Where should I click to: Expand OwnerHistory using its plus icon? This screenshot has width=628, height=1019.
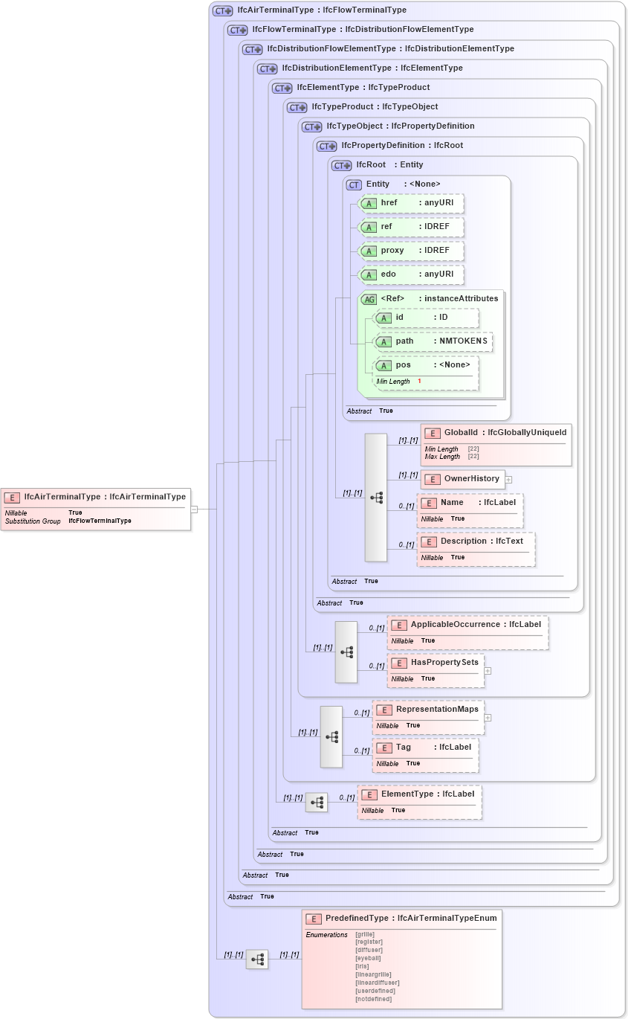coord(507,480)
